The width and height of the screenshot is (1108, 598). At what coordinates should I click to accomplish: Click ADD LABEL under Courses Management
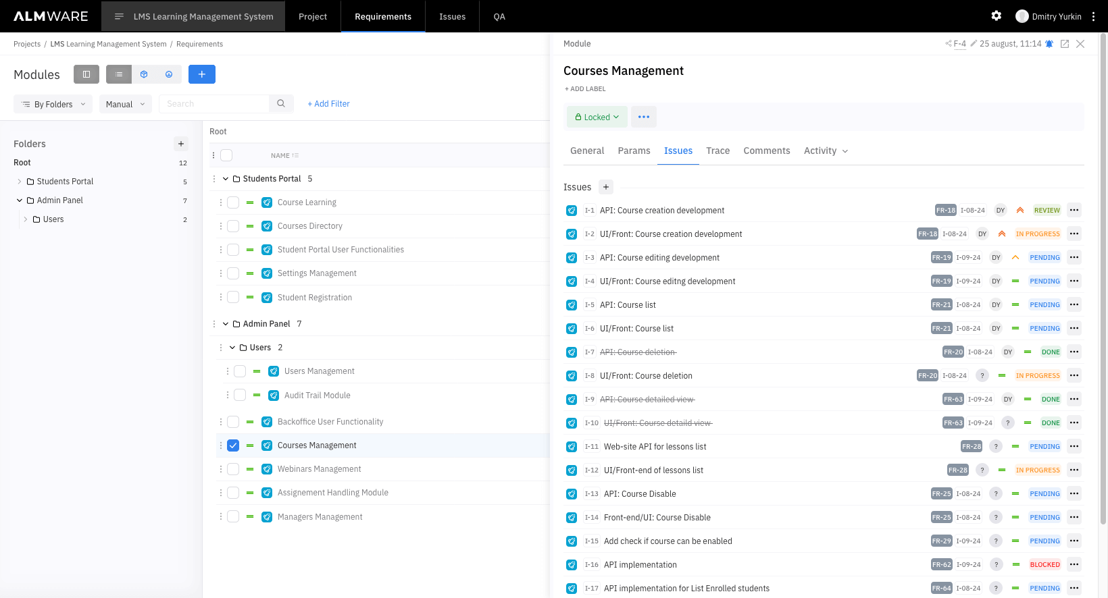coord(585,89)
